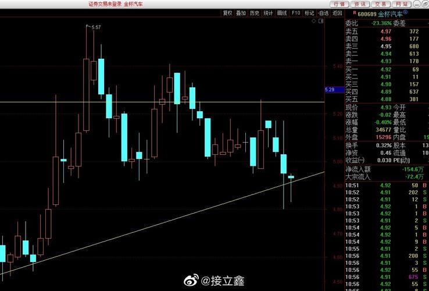Image resolution: width=429 pixels, height=291 pixels.
Task: Click the 10:55 tick with volume 2
Action: (387, 249)
